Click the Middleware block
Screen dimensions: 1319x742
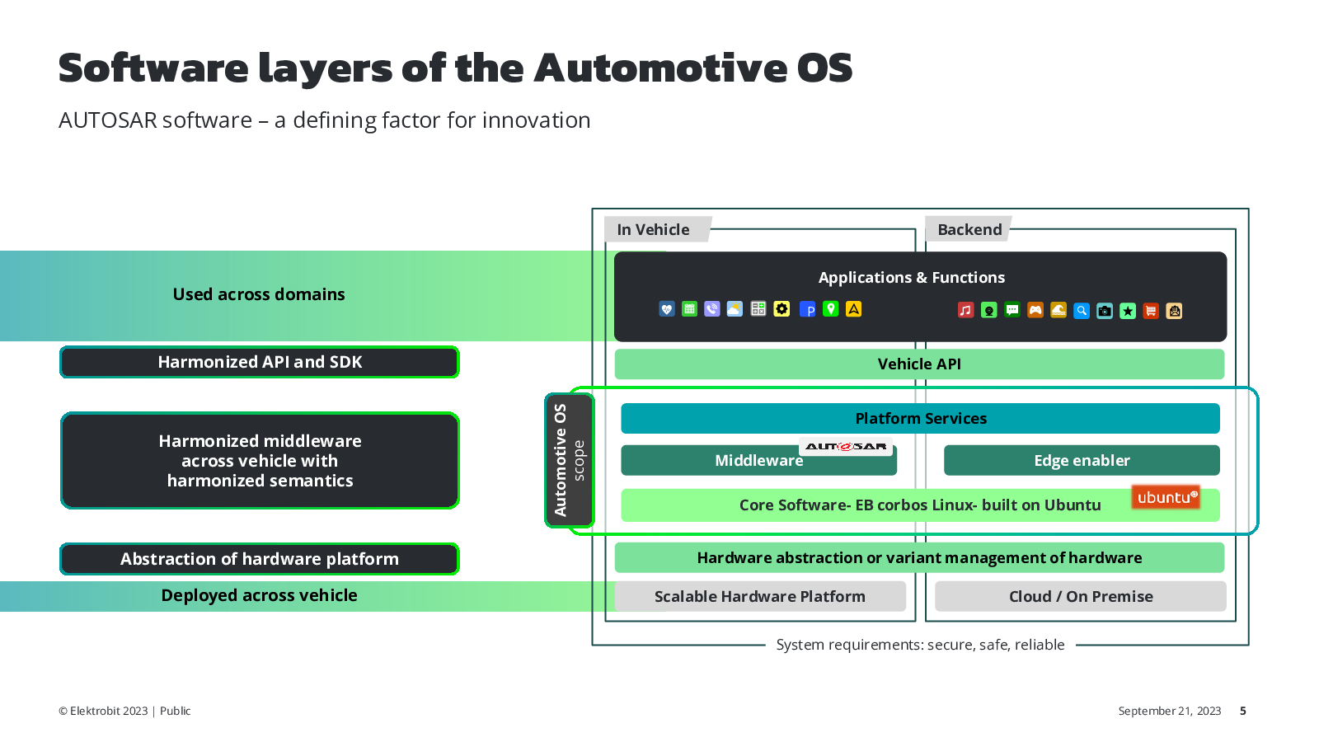tap(758, 461)
